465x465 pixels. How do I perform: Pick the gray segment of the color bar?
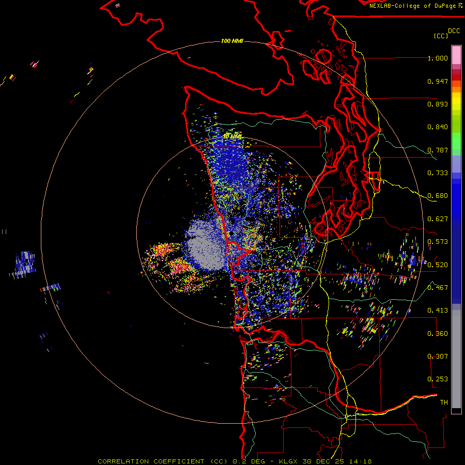pos(456,359)
